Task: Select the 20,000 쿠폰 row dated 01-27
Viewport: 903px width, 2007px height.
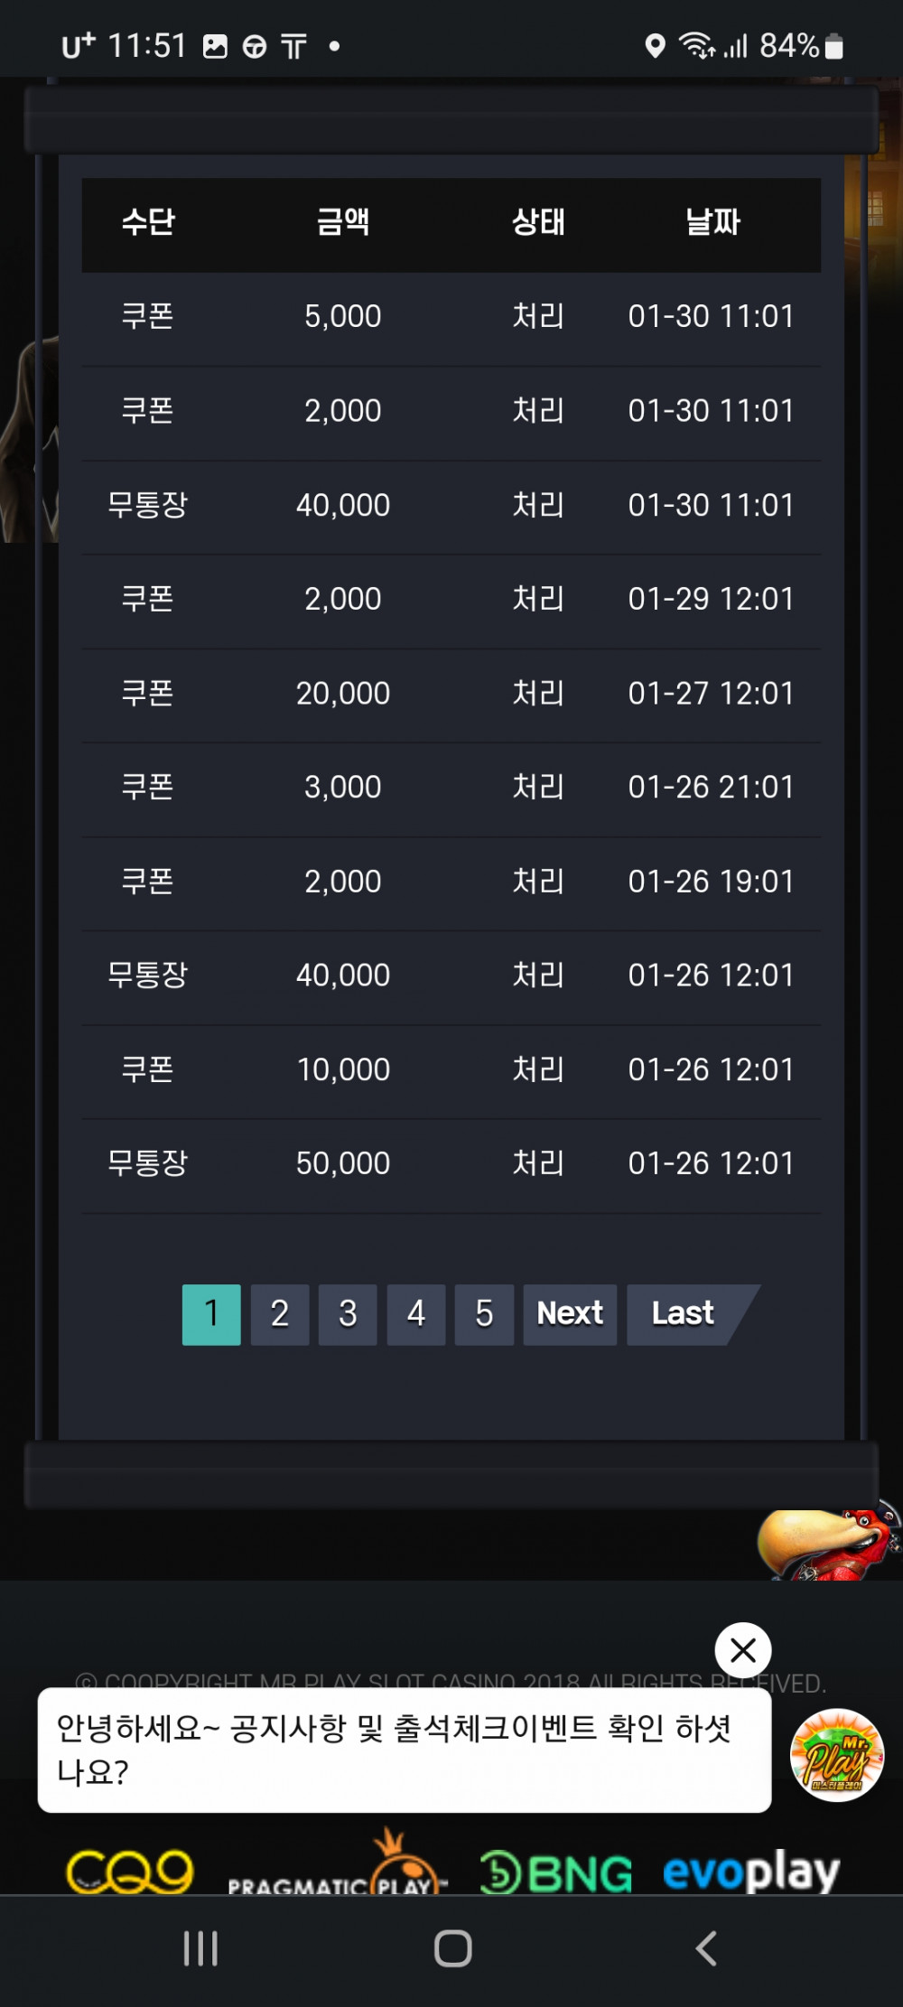Action: pos(451,694)
